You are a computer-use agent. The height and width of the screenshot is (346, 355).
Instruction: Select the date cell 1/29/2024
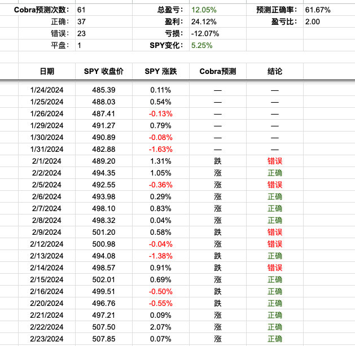pos(47,125)
